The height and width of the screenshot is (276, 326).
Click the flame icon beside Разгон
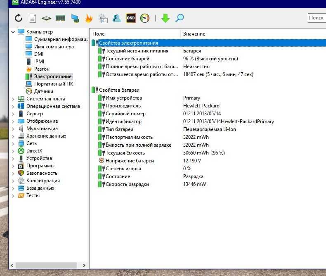(29, 69)
